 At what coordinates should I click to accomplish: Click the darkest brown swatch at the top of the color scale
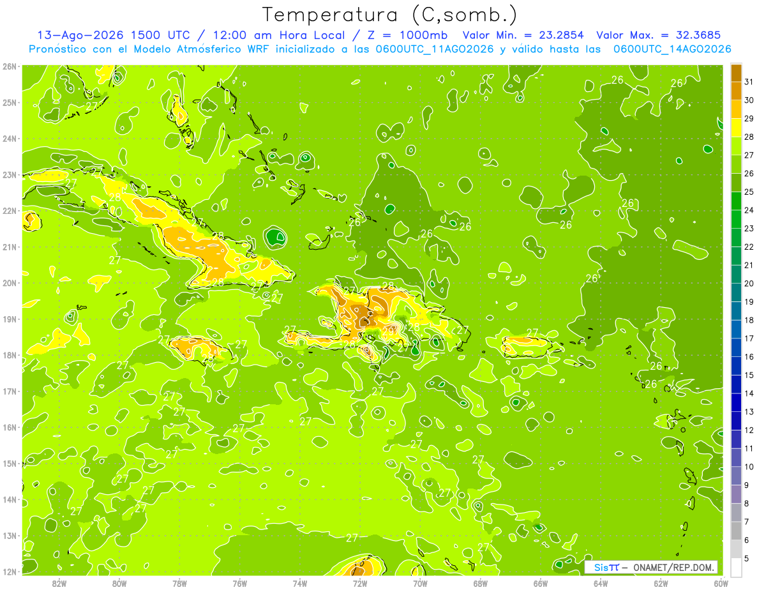coord(736,73)
